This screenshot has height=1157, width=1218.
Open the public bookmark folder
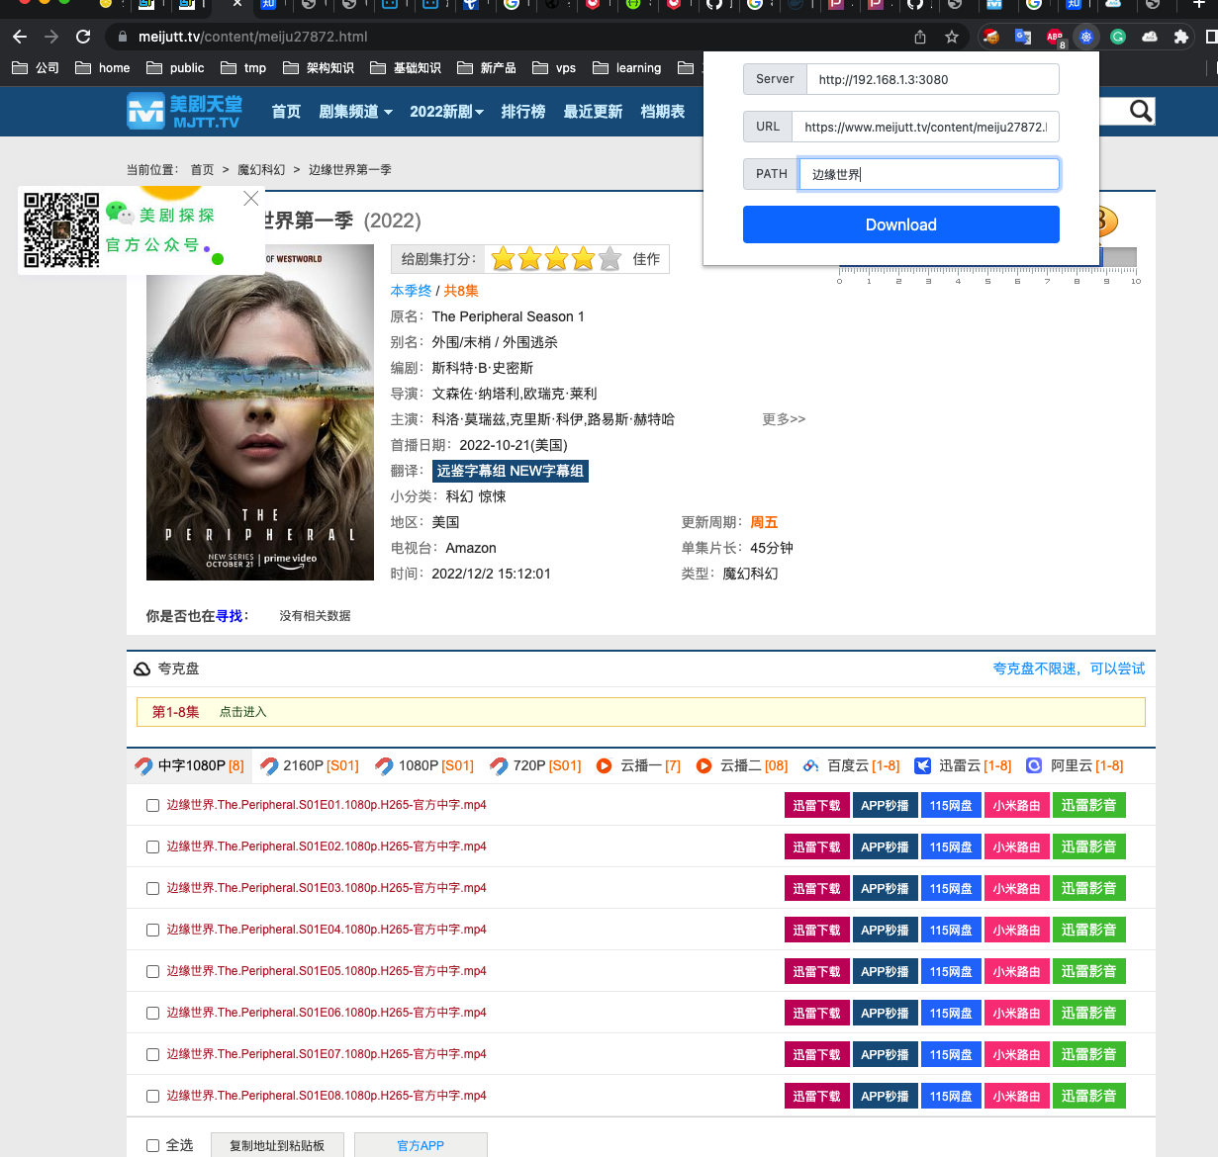(x=175, y=68)
